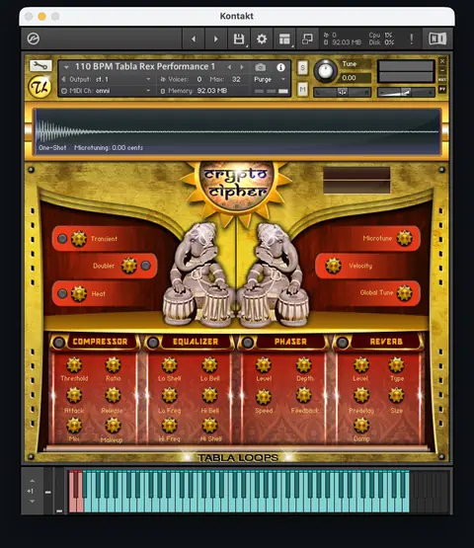Toggle the Heat effect on
Image resolution: width=474 pixels, height=548 pixels.
tap(62, 293)
